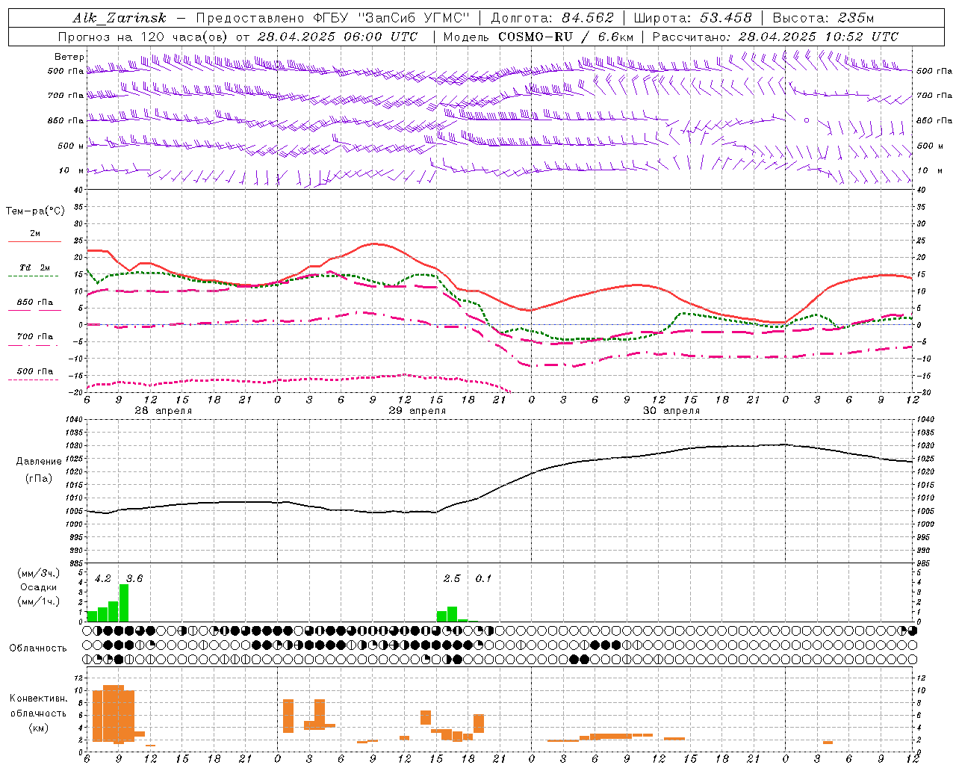The height and width of the screenshot is (765, 956).
Task: Click the "29 апреля" date label
Action: (x=417, y=411)
